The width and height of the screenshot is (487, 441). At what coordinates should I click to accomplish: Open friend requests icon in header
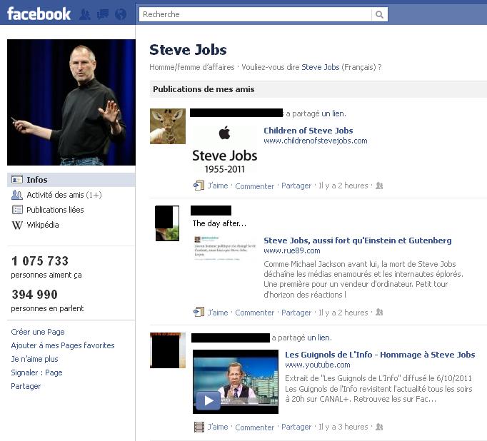click(x=84, y=14)
